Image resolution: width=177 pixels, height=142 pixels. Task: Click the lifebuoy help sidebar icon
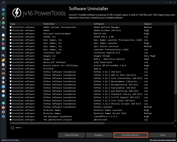3,112
